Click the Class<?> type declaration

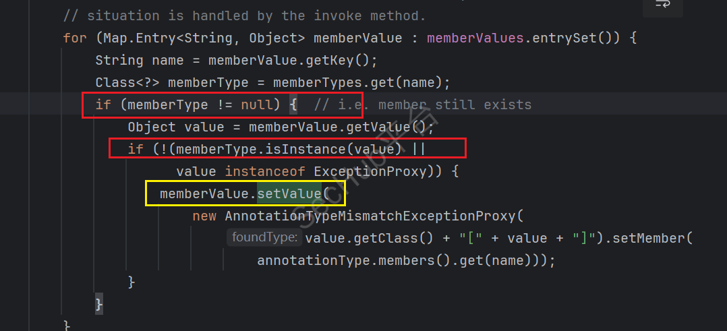click(x=127, y=82)
